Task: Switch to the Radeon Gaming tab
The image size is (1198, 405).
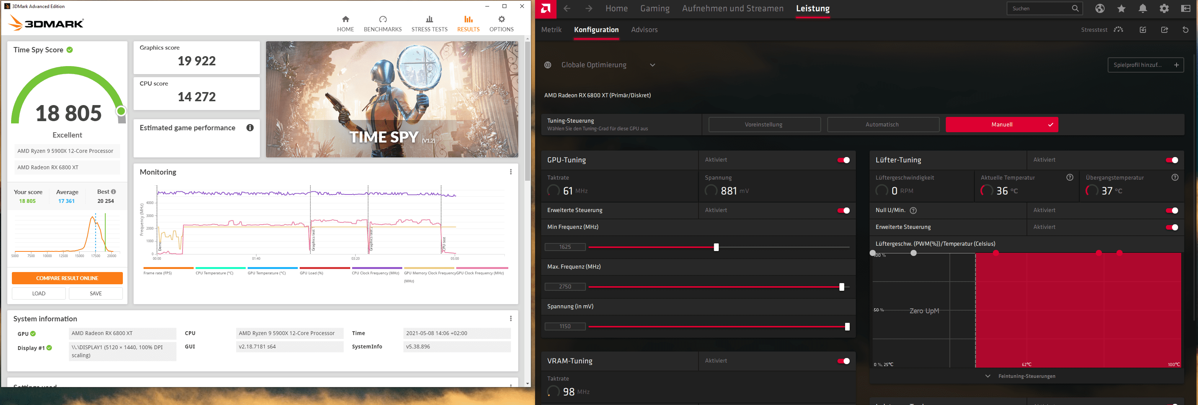Action: tap(655, 8)
